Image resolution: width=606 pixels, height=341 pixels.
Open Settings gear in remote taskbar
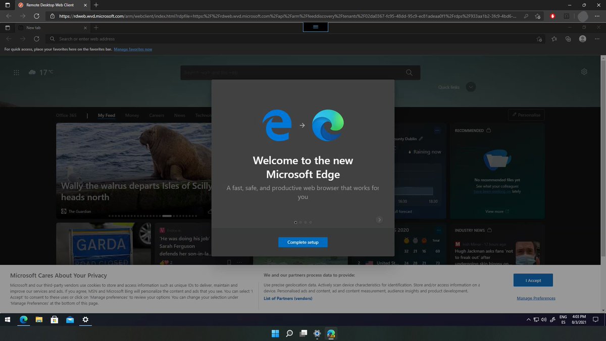(85, 320)
